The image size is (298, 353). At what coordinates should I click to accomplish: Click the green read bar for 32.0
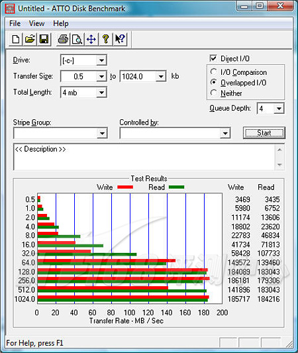click(x=87, y=254)
